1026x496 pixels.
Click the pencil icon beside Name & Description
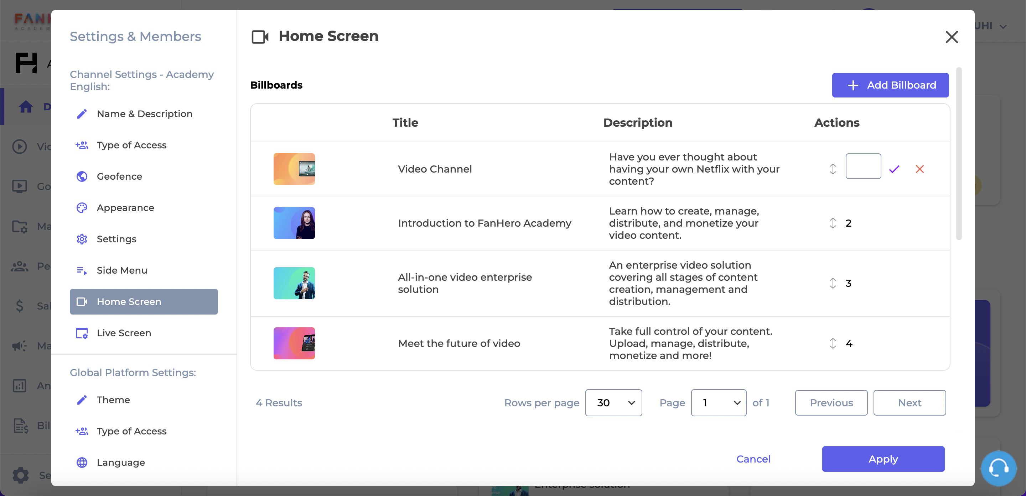[82, 114]
